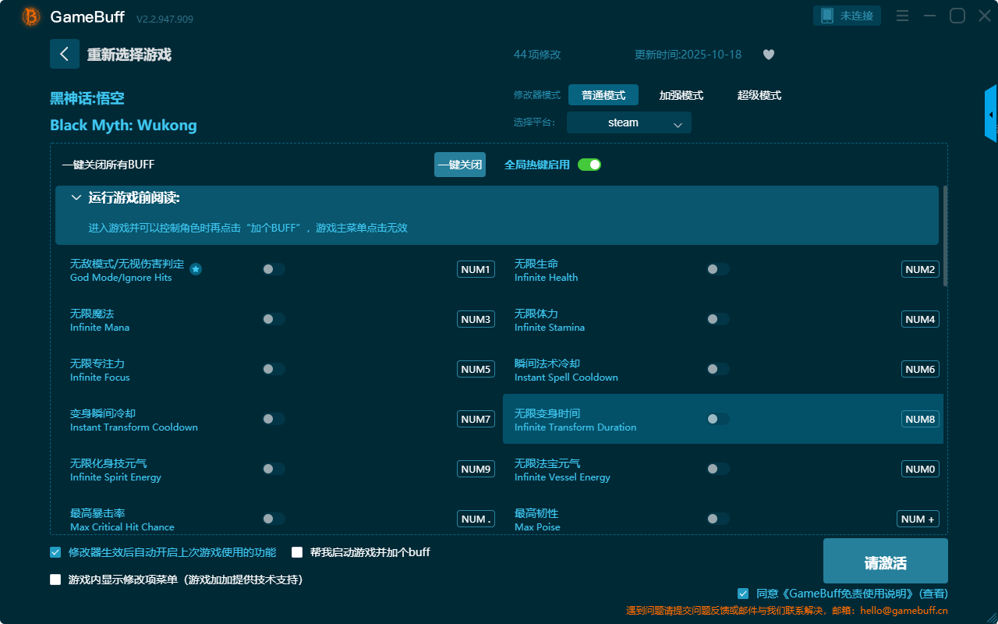Click the phone not-connected icon
This screenshot has height=624, width=998.
(827, 16)
